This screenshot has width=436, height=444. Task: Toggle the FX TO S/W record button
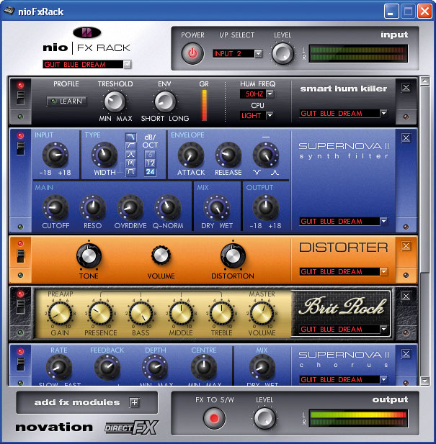(x=214, y=418)
